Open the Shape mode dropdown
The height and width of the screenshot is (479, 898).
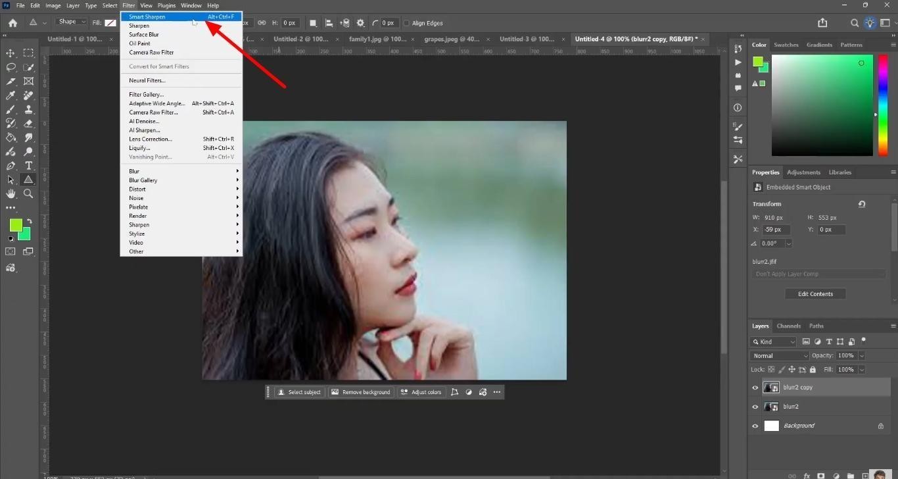coord(72,22)
